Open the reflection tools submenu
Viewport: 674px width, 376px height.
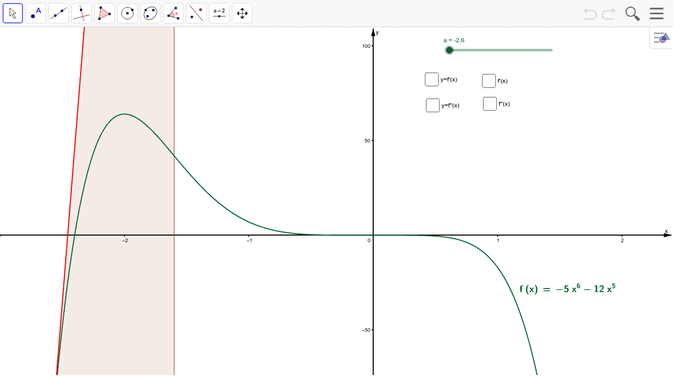(x=196, y=13)
